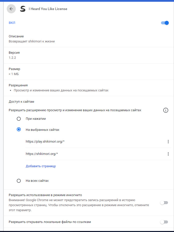174x232 pixels.
Task: Select the "При нажатии" radio option
Action: click(19, 119)
